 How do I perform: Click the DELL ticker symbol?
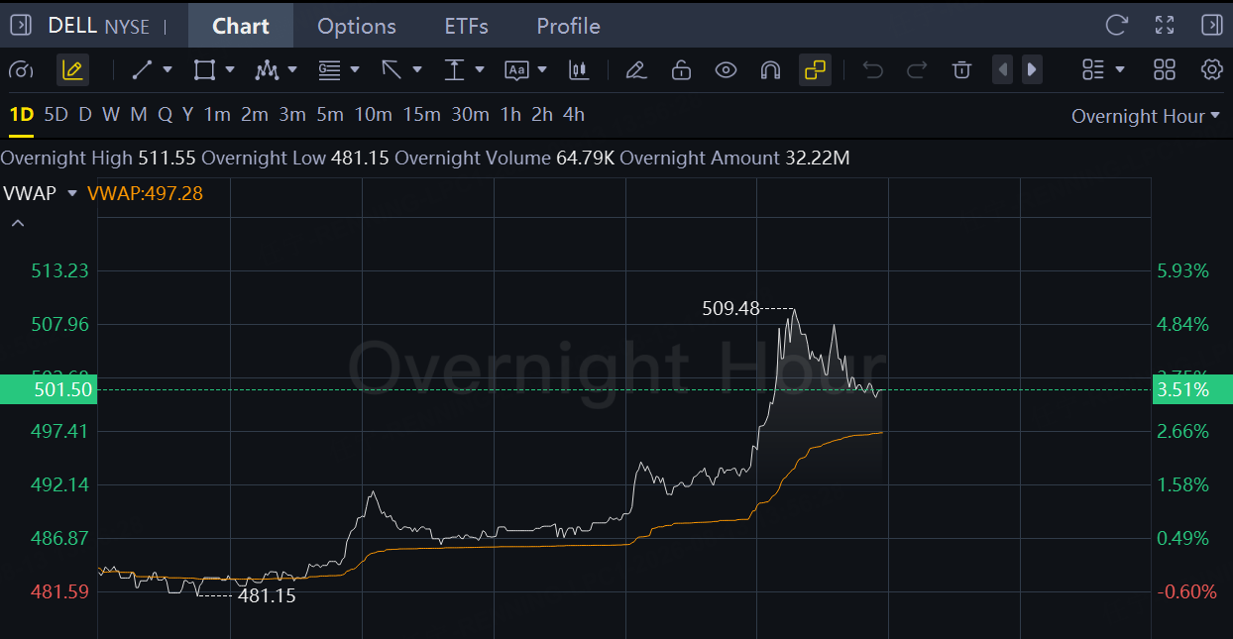point(72,26)
